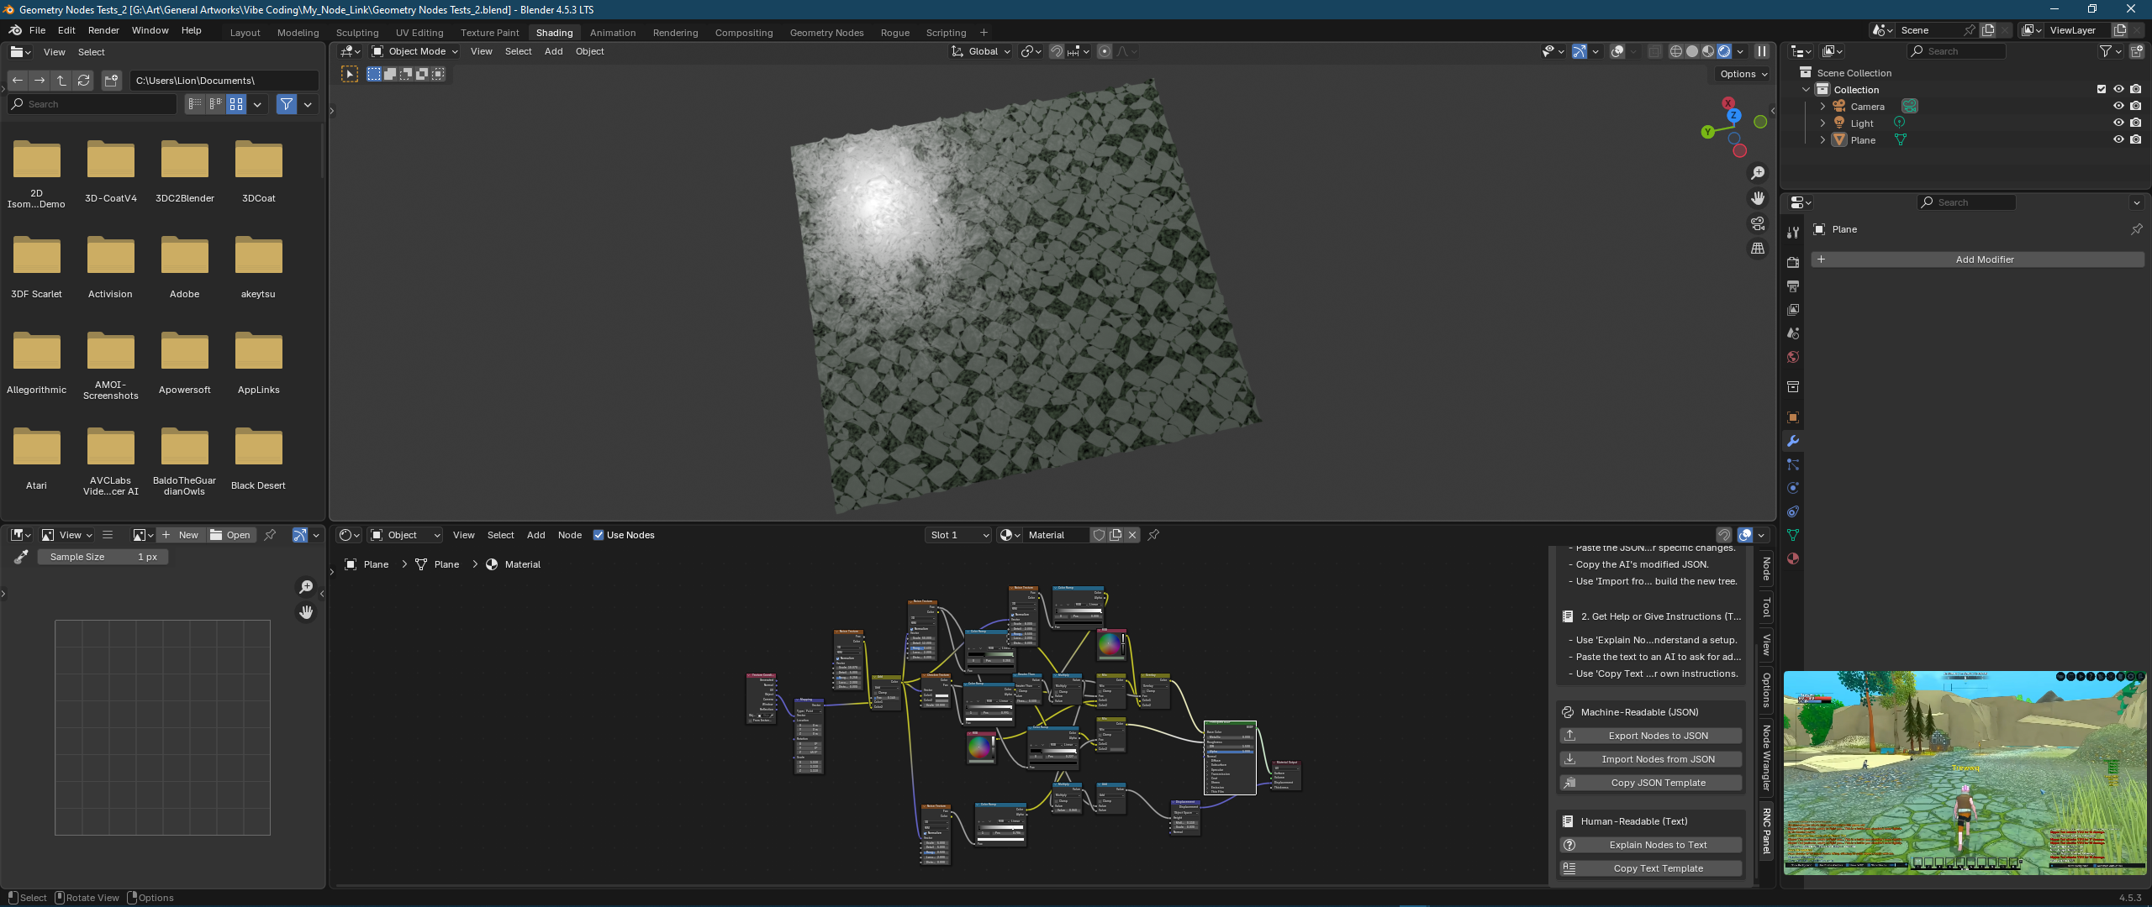This screenshot has width=2152, height=907.
Task: Select rendered viewport shading mode
Action: click(x=1724, y=51)
